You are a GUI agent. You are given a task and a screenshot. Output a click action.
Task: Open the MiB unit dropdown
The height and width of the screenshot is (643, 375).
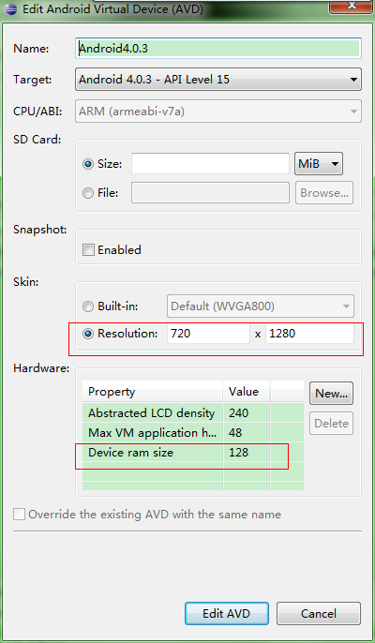tap(319, 164)
